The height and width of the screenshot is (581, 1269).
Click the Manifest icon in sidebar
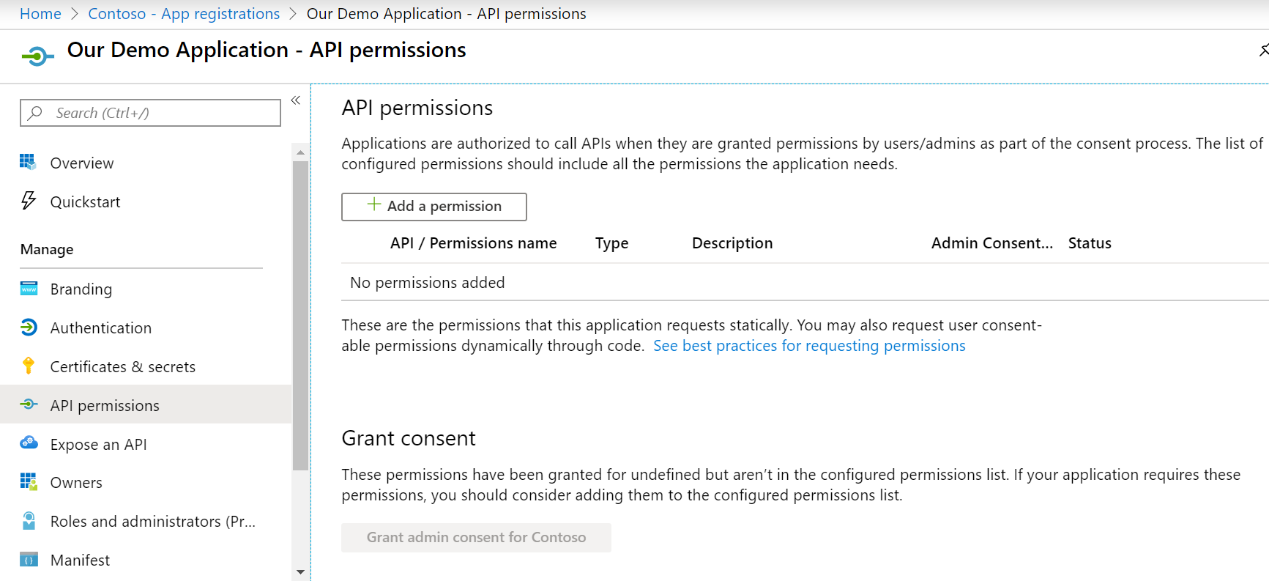[x=29, y=560]
